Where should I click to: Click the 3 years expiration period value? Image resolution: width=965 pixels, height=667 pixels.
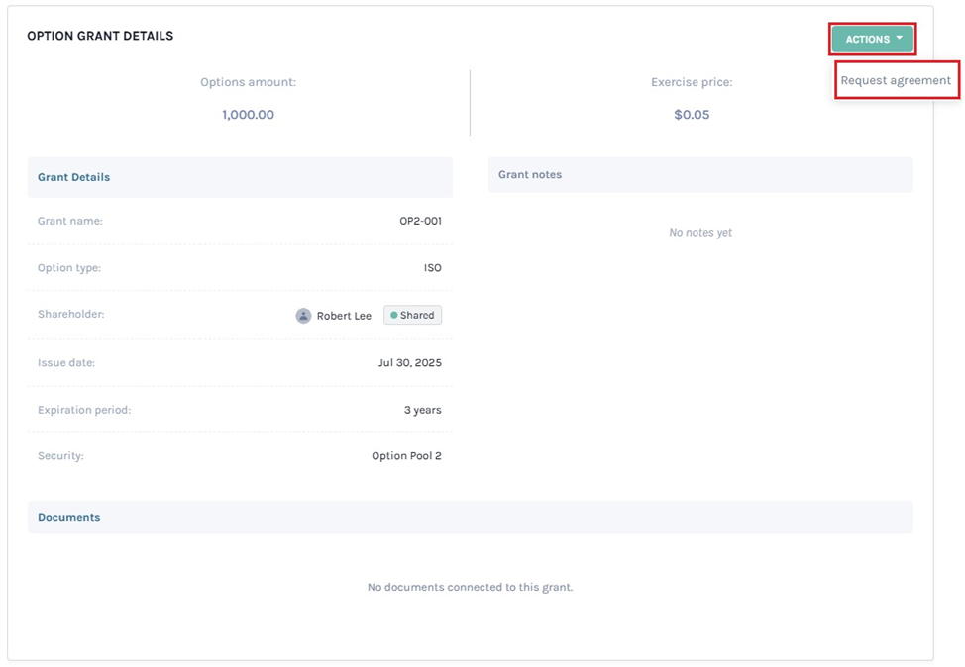coord(422,410)
